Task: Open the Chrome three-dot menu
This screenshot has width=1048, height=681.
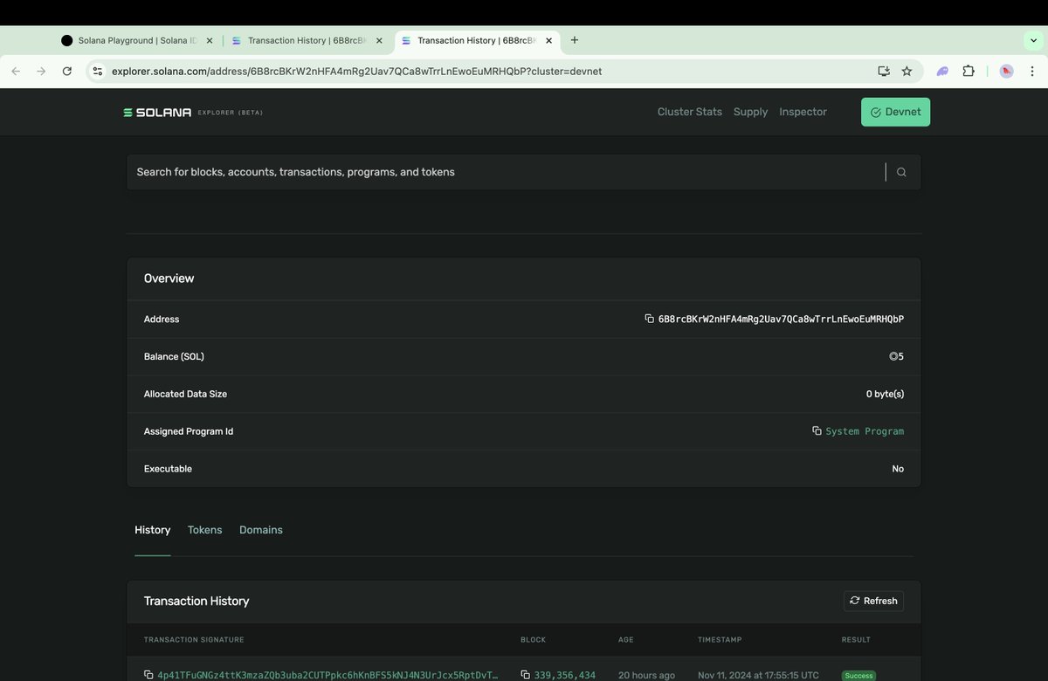Action: pyautogui.click(x=1032, y=72)
